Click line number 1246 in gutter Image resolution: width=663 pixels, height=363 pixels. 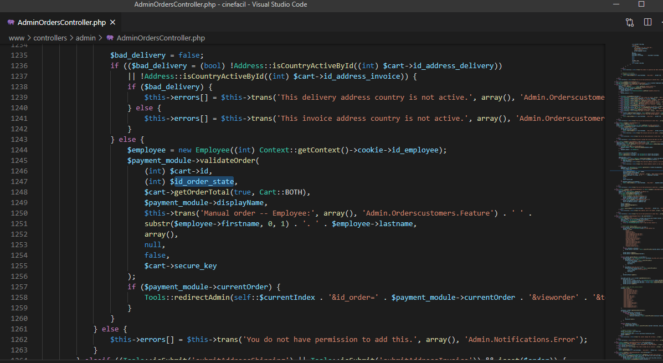pyautogui.click(x=18, y=171)
